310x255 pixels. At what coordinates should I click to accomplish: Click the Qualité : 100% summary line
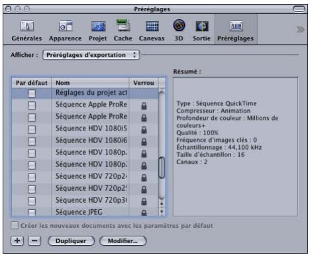point(197,132)
